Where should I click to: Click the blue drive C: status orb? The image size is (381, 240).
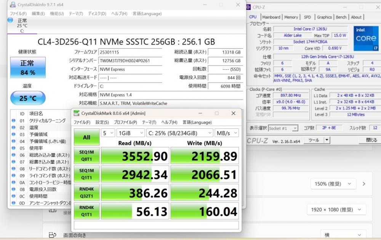pos(10,20)
